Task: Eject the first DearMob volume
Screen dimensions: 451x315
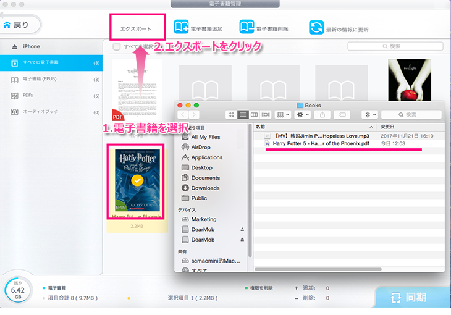Action: click(242, 230)
